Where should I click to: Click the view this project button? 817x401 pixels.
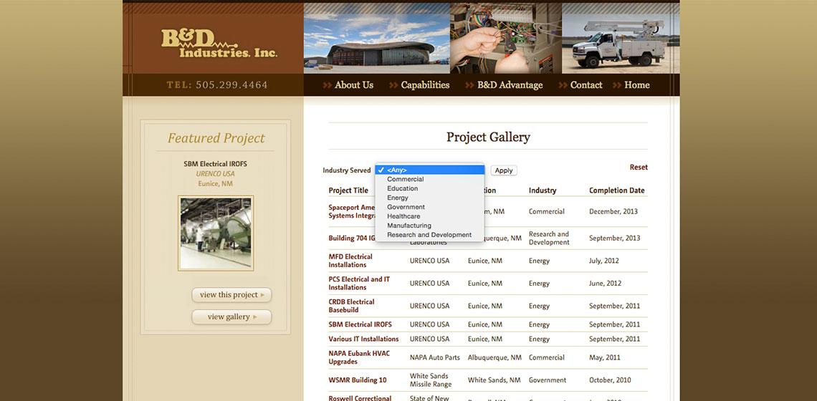232,295
